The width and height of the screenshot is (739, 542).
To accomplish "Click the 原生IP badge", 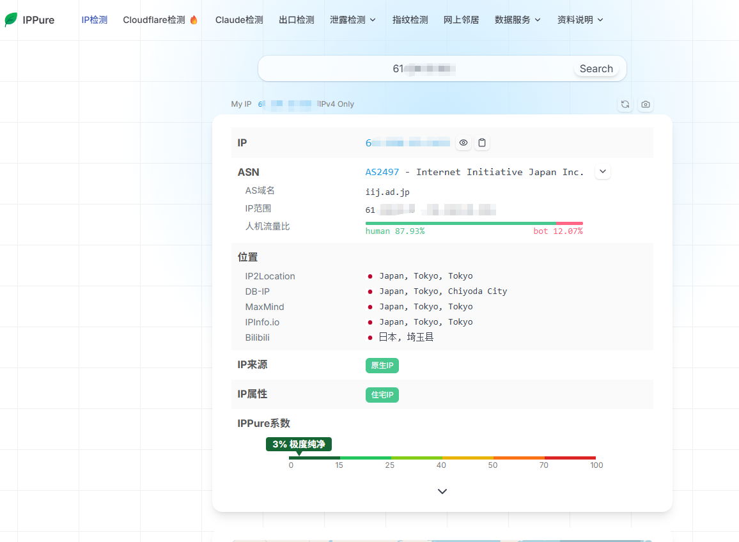I will 382,365.
